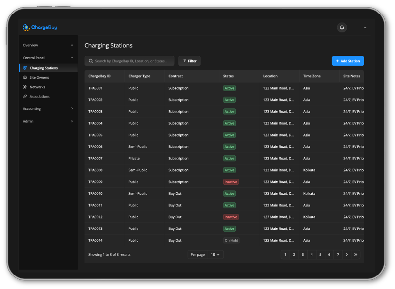Open Site Owners from the sidebar
Viewport: 395px width, 289px height.
click(39, 77)
